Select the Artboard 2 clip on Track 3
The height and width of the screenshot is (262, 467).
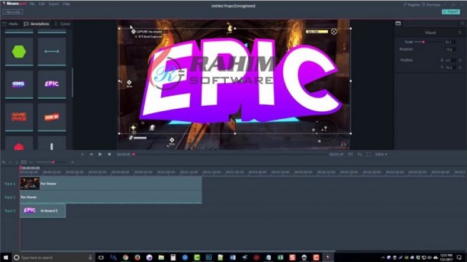43,211
